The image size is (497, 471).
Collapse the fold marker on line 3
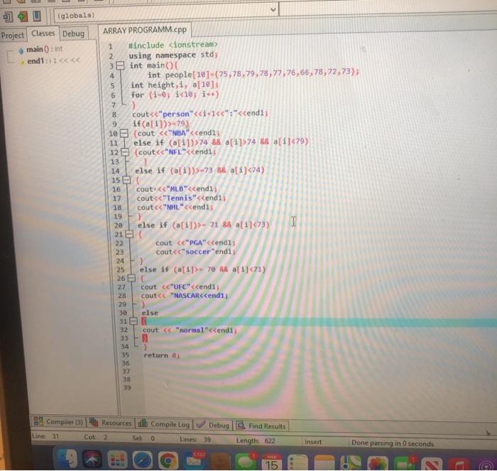pos(120,65)
